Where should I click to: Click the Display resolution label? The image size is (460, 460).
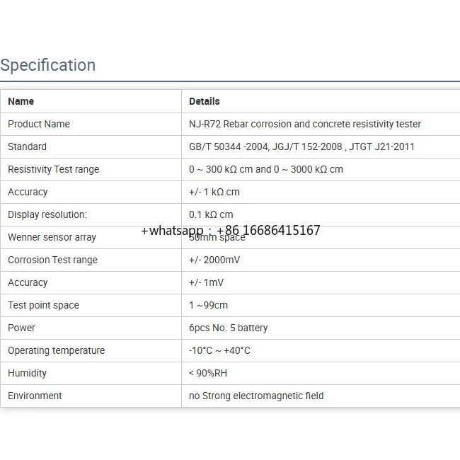pyautogui.click(x=47, y=214)
